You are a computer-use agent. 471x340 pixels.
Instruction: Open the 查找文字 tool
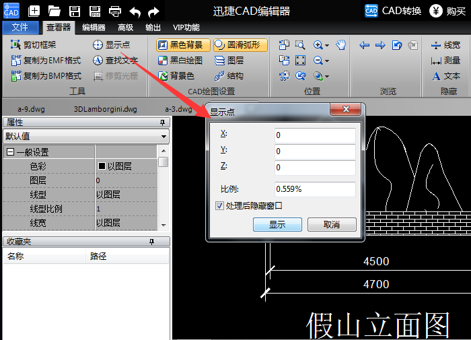(x=115, y=61)
